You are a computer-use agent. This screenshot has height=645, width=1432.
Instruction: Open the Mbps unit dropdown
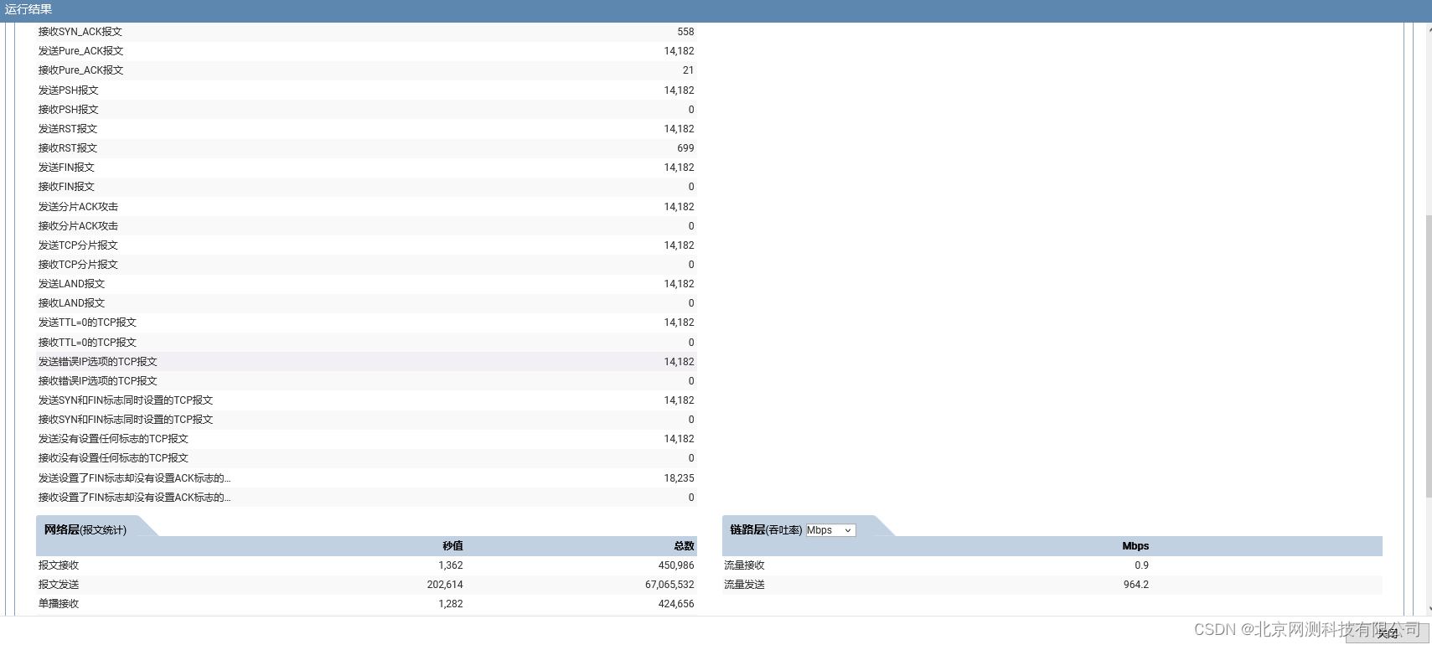point(830,530)
